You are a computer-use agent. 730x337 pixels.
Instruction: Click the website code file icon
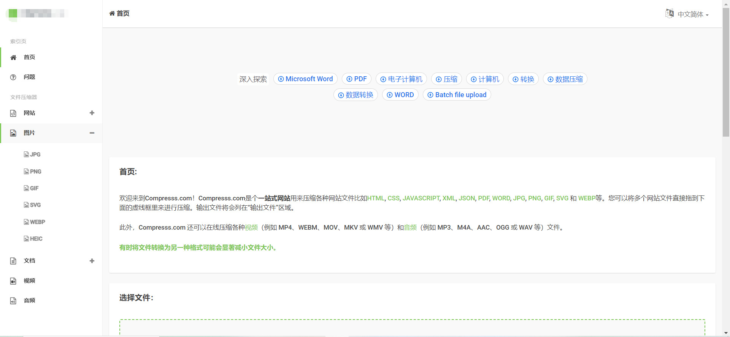[x=13, y=113]
